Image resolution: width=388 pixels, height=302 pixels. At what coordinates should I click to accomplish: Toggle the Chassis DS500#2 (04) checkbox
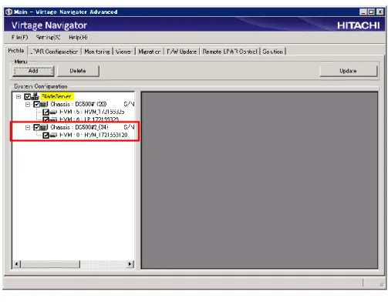coord(37,127)
